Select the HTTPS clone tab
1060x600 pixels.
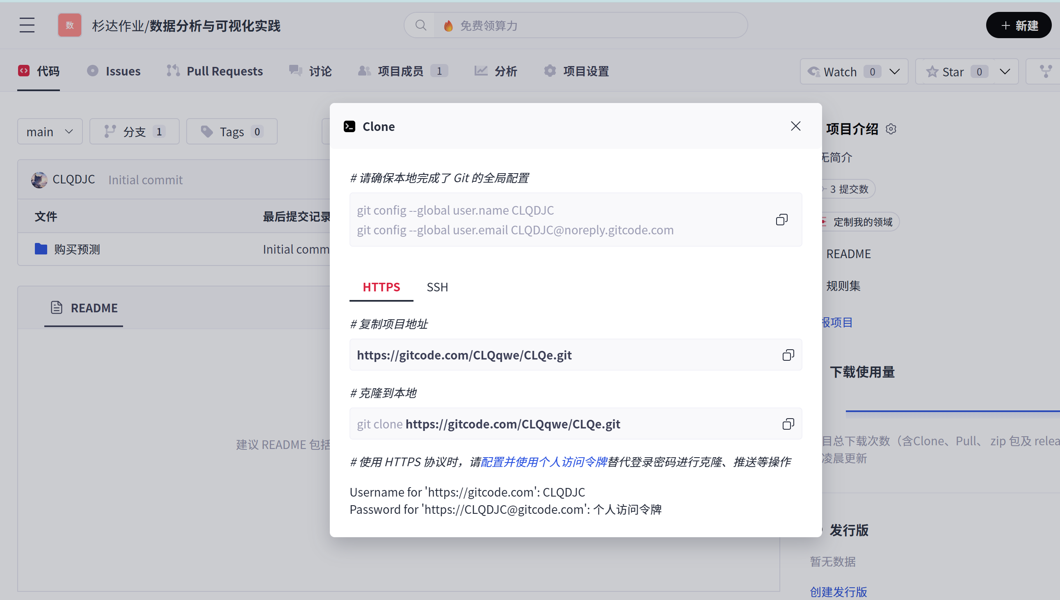click(x=381, y=287)
